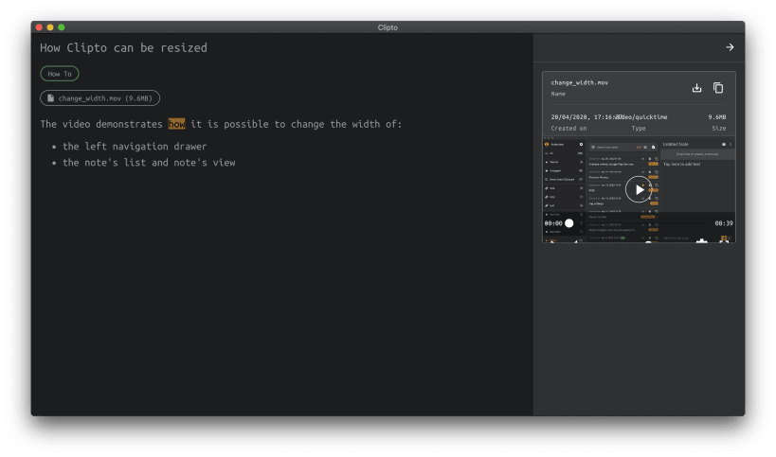Click the text 'The video demonstrates'
The height and width of the screenshot is (457, 776).
[x=101, y=124]
